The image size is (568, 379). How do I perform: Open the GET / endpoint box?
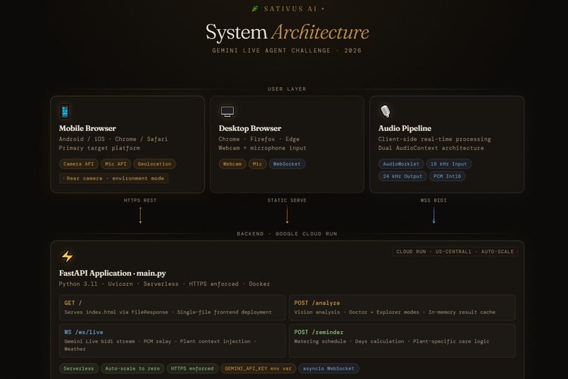click(x=173, y=307)
